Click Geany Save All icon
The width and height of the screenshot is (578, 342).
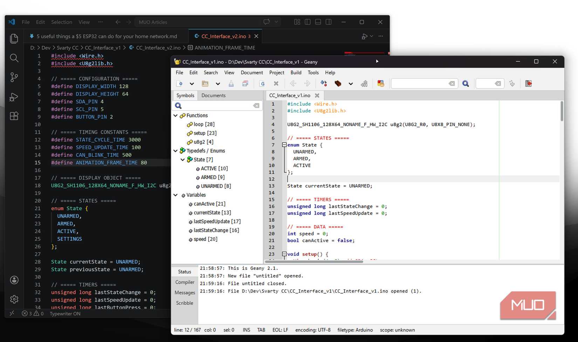pyautogui.click(x=245, y=83)
